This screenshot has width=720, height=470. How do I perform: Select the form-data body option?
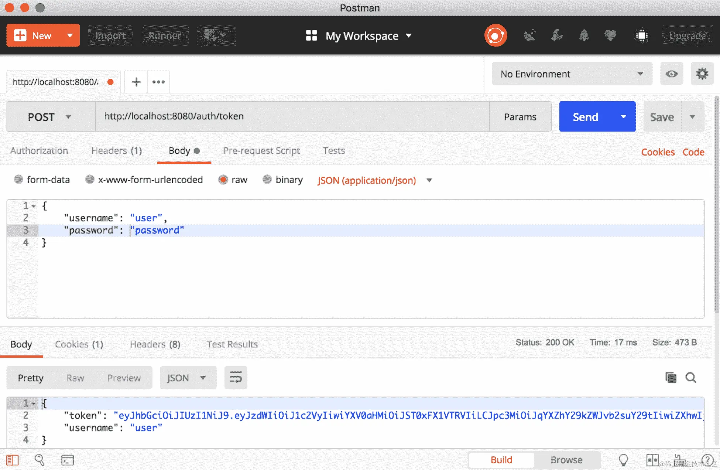18,180
